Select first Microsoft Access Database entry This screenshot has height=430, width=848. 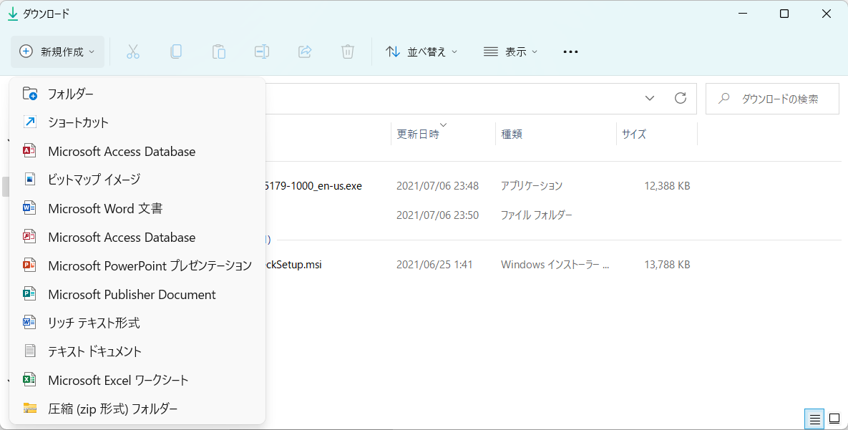coord(137,151)
